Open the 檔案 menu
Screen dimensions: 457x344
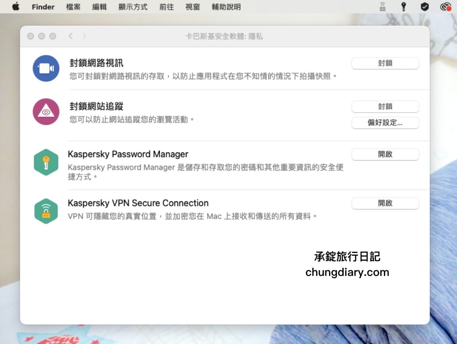[x=73, y=6]
